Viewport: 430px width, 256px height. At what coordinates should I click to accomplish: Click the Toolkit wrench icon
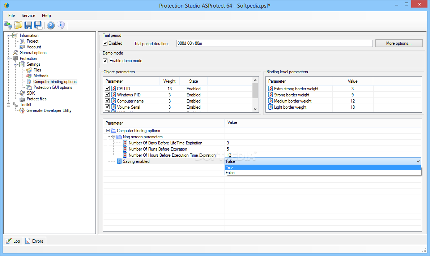click(15, 105)
